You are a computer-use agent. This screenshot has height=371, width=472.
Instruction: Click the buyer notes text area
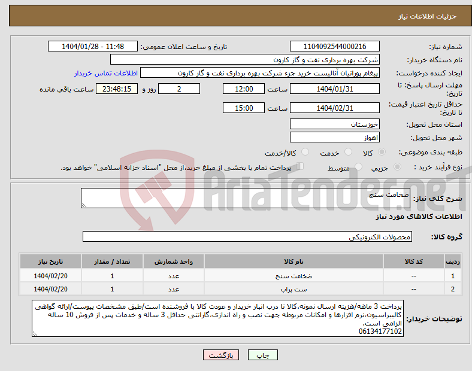pyautogui.click(x=217, y=318)
